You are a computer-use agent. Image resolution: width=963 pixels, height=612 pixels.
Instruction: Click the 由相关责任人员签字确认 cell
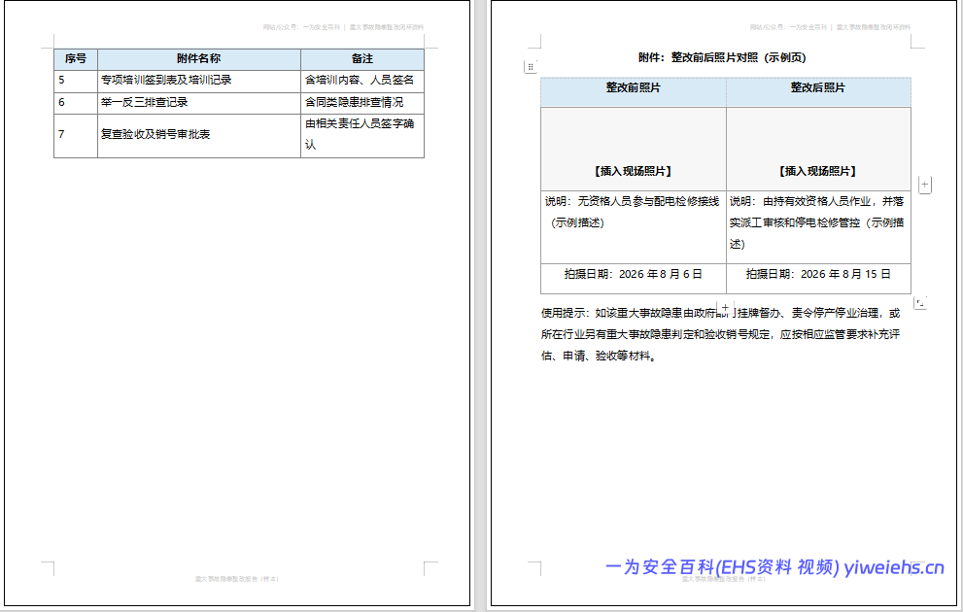click(x=362, y=136)
